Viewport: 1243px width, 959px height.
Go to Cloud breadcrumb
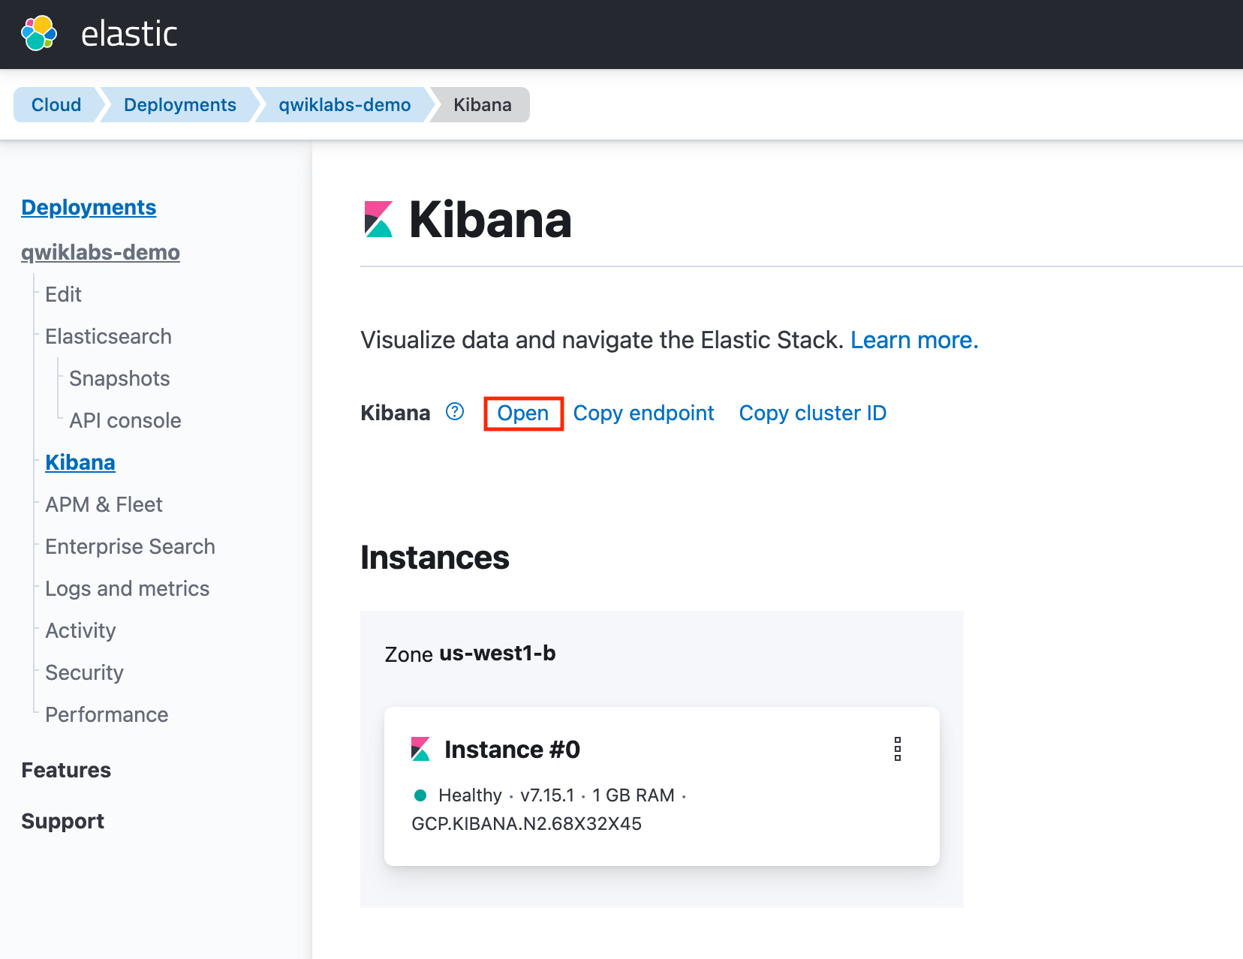[x=56, y=105]
